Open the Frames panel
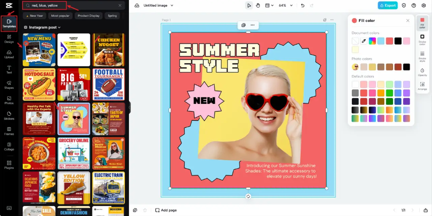 click(9, 130)
